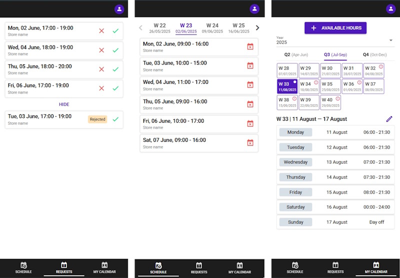Expand the Year 2025 dropdown
Image resolution: width=400 pixels, height=278 pixels.
click(x=335, y=40)
